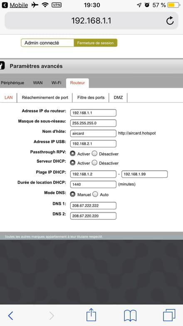Edit the DNS 1 field
This screenshot has height=326, width=183.
(x=93, y=206)
